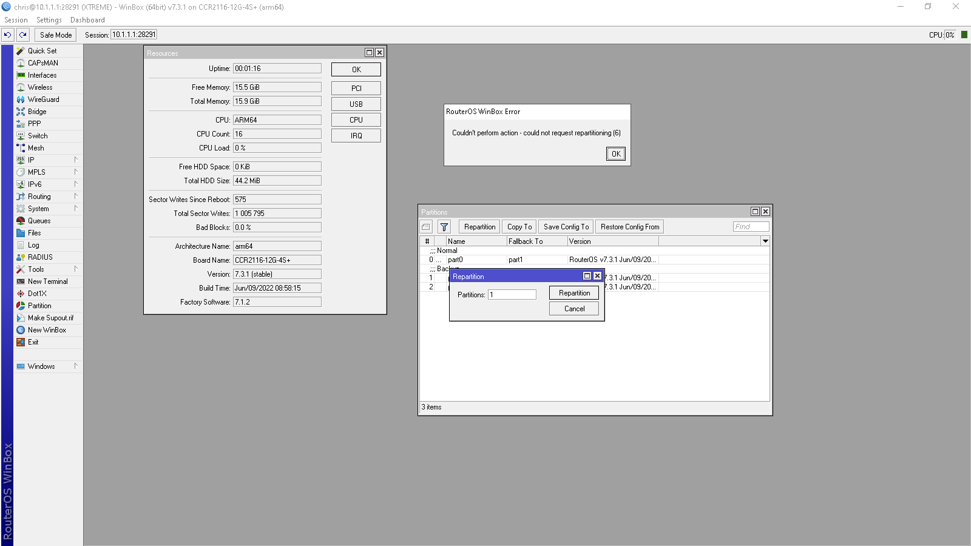Expand MPLS submenu
The width and height of the screenshot is (971, 546).
pyautogui.click(x=76, y=172)
